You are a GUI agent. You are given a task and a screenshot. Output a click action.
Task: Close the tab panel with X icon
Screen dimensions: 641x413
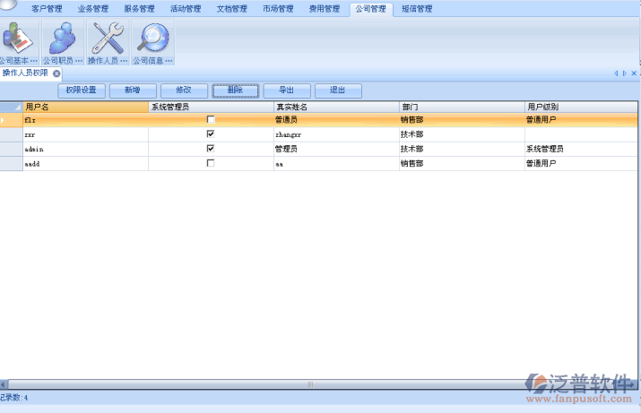pos(634,73)
